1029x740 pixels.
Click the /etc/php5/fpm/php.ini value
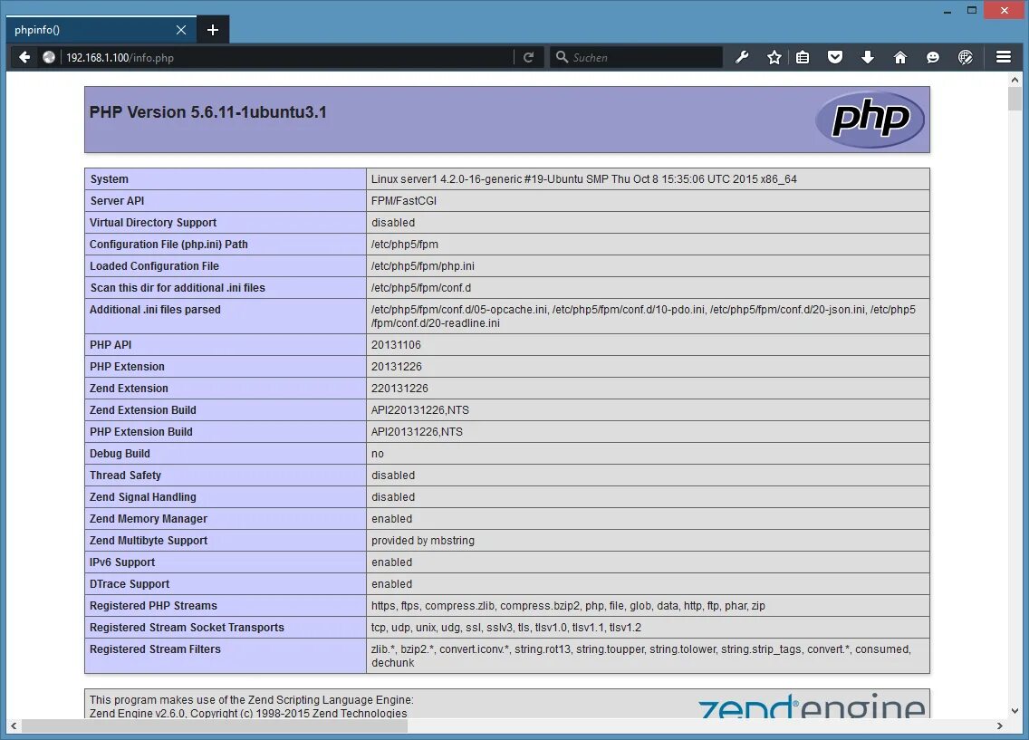(x=423, y=265)
